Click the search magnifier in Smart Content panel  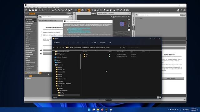pyautogui.click(x=40, y=16)
